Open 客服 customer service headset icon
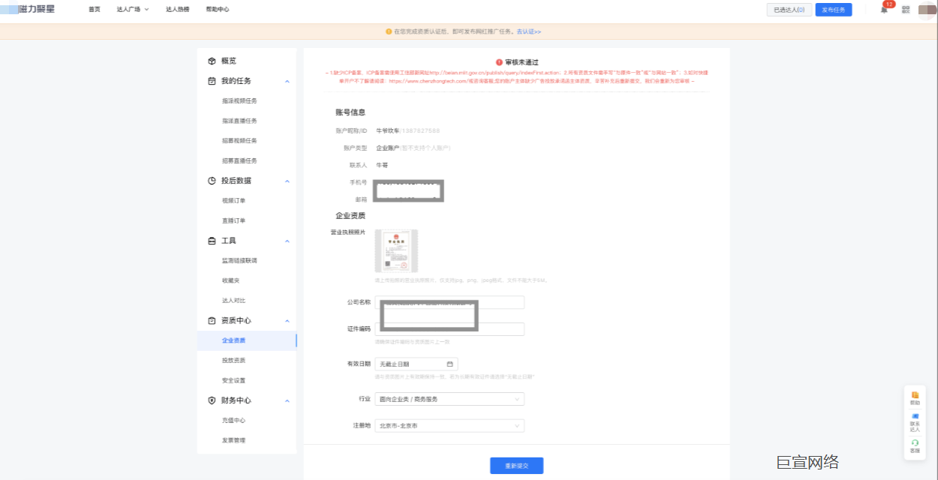 915,442
